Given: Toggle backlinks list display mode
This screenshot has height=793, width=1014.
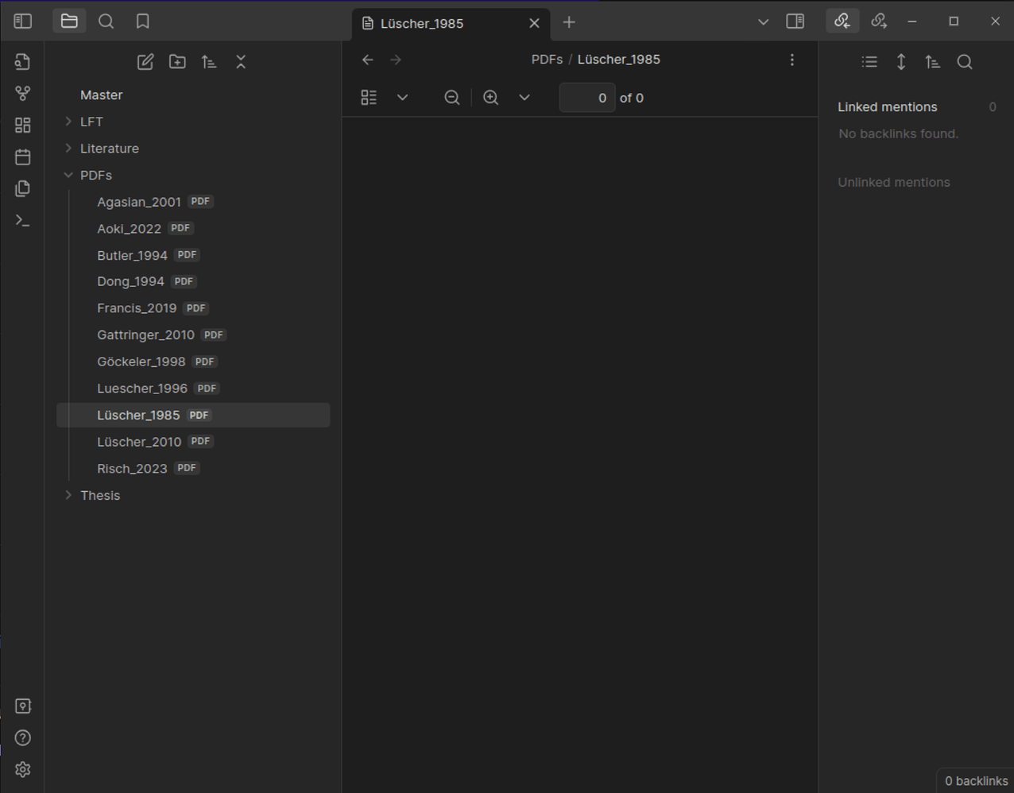Looking at the screenshot, I should (869, 61).
